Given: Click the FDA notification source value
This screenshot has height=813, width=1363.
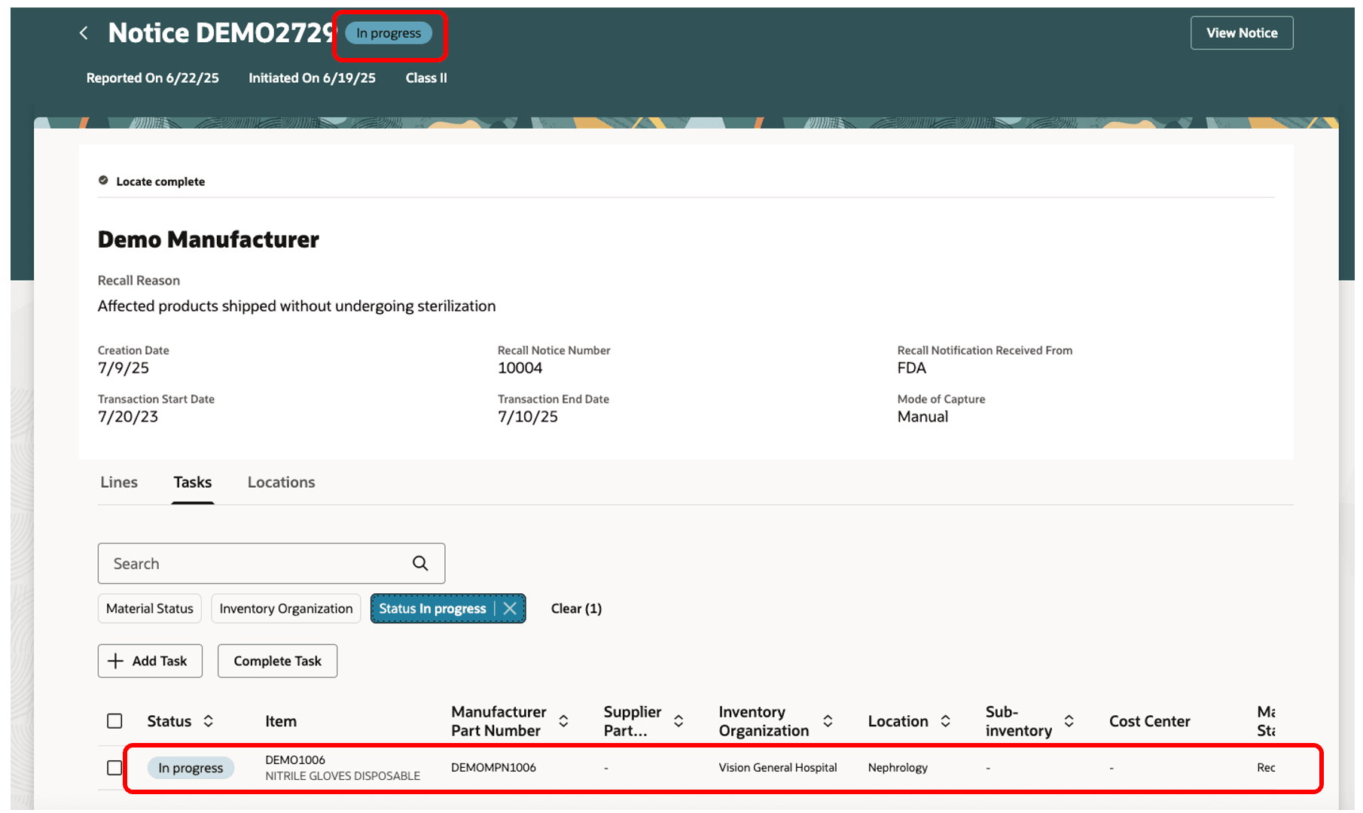Looking at the screenshot, I should pyautogui.click(x=912, y=368).
